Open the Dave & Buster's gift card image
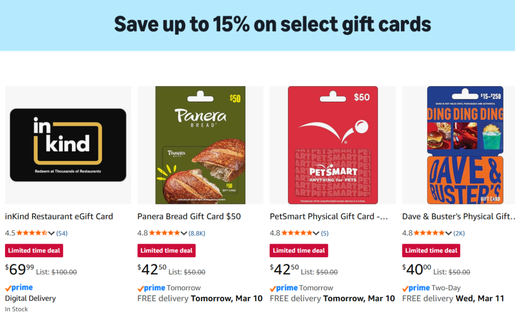This screenshot has height=315, width=515. coord(465,145)
